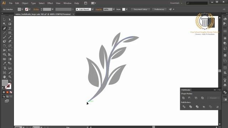Open the Effect menu
The height and width of the screenshot is (128, 228).
[50, 3]
